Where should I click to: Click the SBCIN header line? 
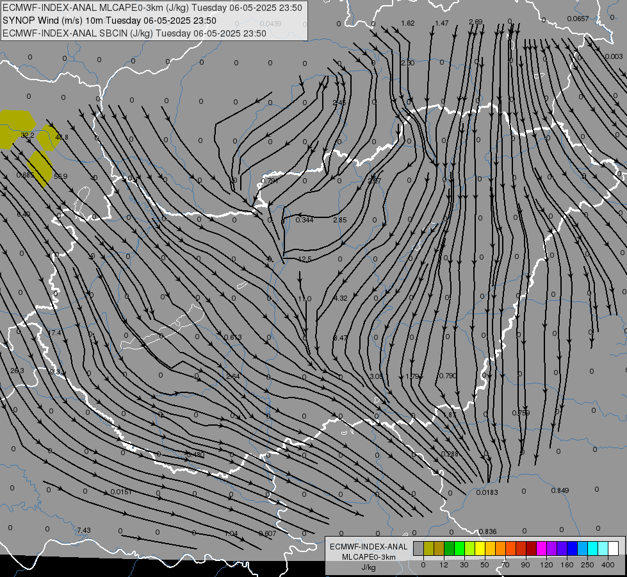pyautogui.click(x=134, y=33)
